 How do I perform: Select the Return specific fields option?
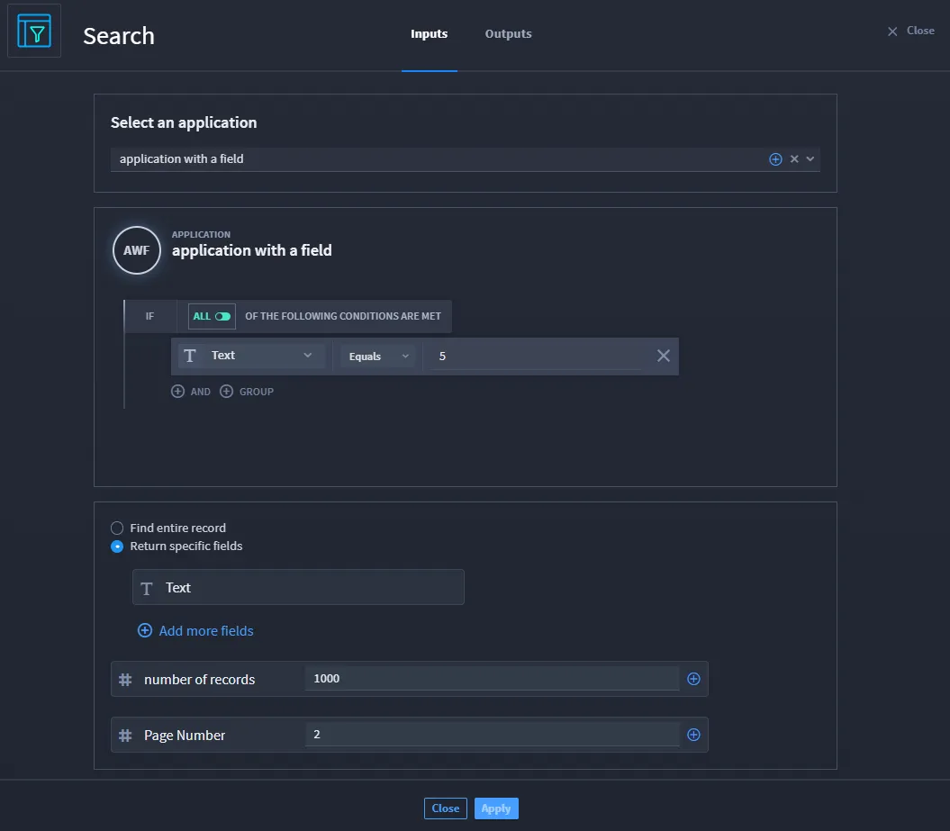pyautogui.click(x=117, y=546)
